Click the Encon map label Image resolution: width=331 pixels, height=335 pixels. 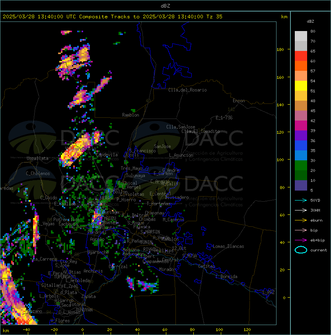(239, 101)
